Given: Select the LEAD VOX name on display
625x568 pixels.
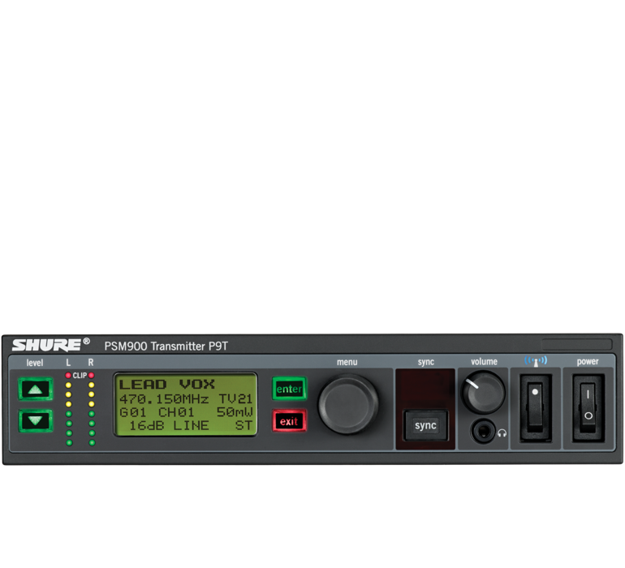Looking at the screenshot, I should tap(167, 385).
